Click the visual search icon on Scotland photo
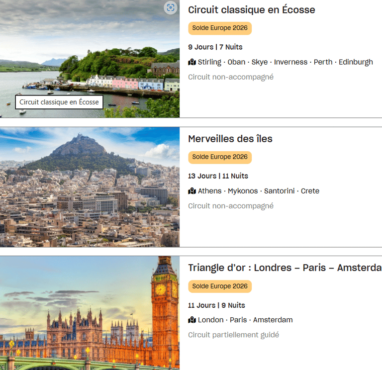The image size is (382, 370). pyautogui.click(x=171, y=7)
